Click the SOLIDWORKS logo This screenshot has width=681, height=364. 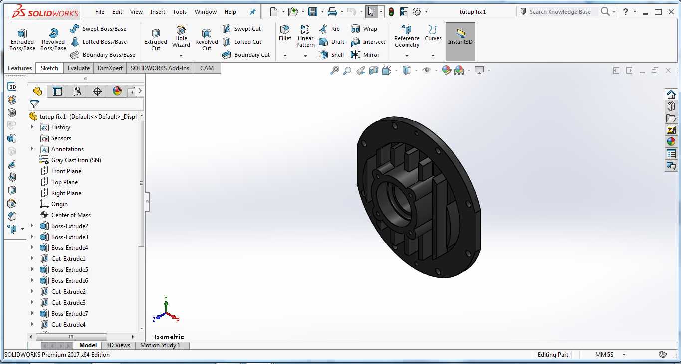coord(45,11)
